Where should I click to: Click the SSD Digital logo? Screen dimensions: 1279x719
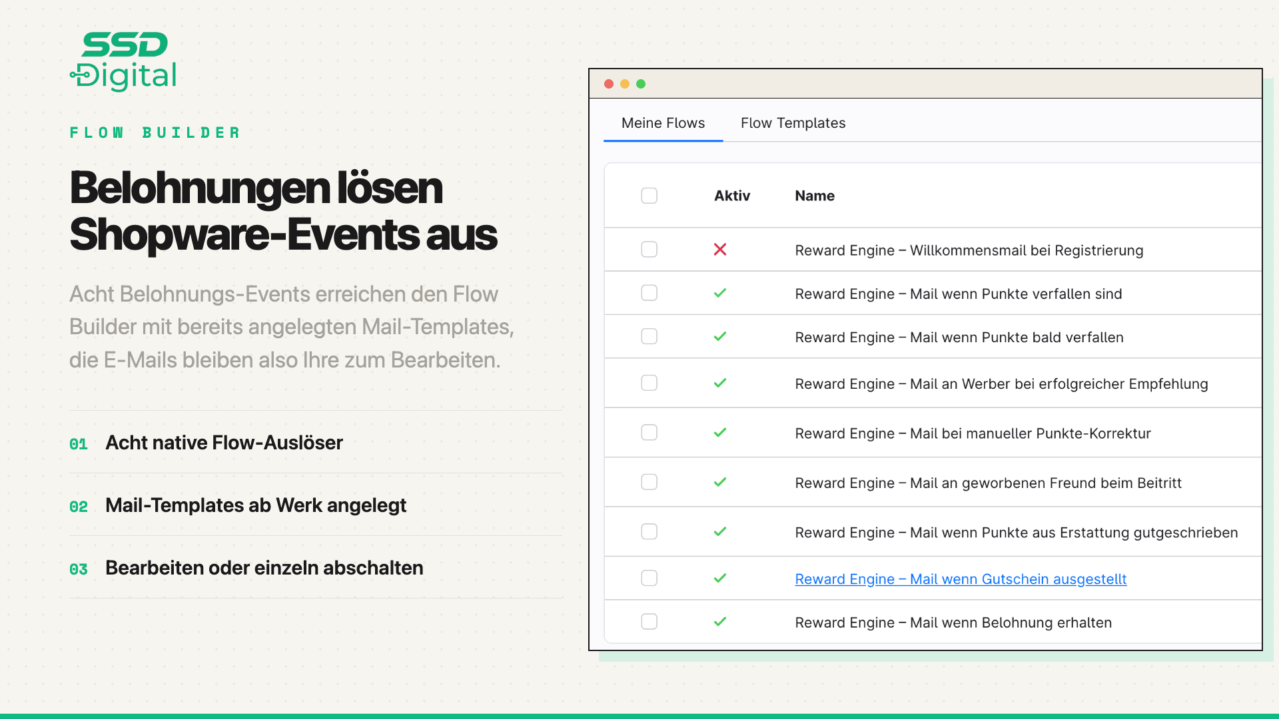coord(123,61)
